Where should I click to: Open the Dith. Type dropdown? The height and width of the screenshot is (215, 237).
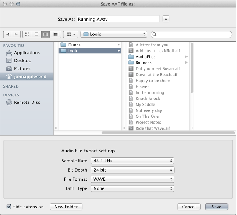tap(132, 188)
